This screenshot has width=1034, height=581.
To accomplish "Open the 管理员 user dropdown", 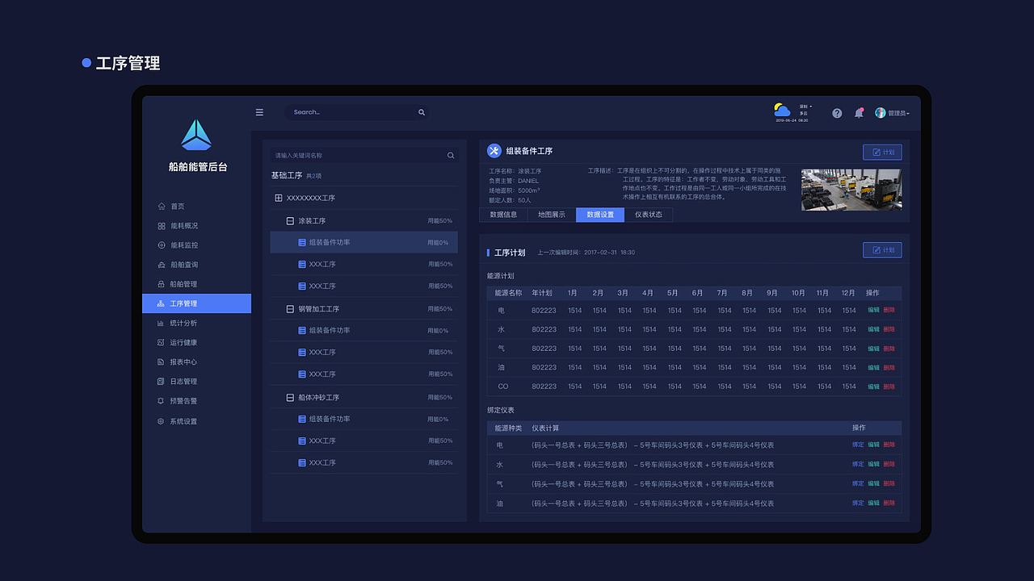I will point(898,114).
